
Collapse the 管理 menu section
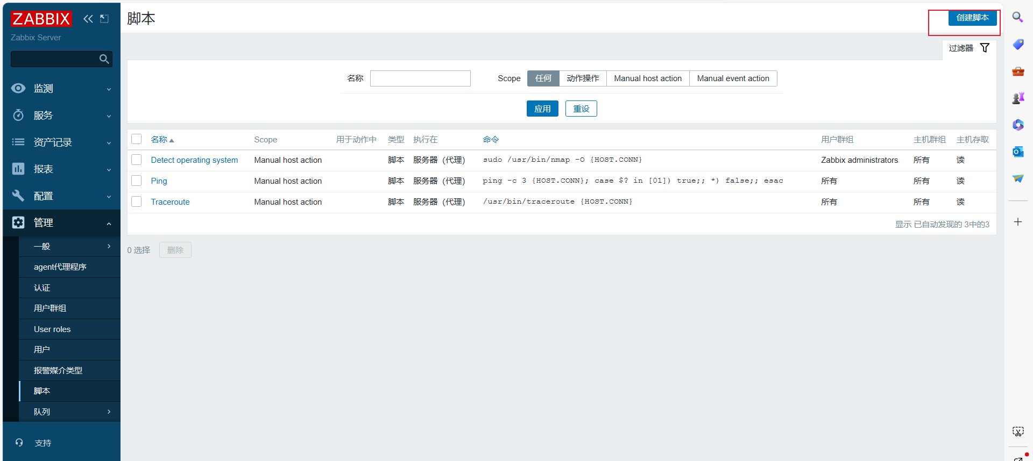pyautogui.click(x=61, y=223)
